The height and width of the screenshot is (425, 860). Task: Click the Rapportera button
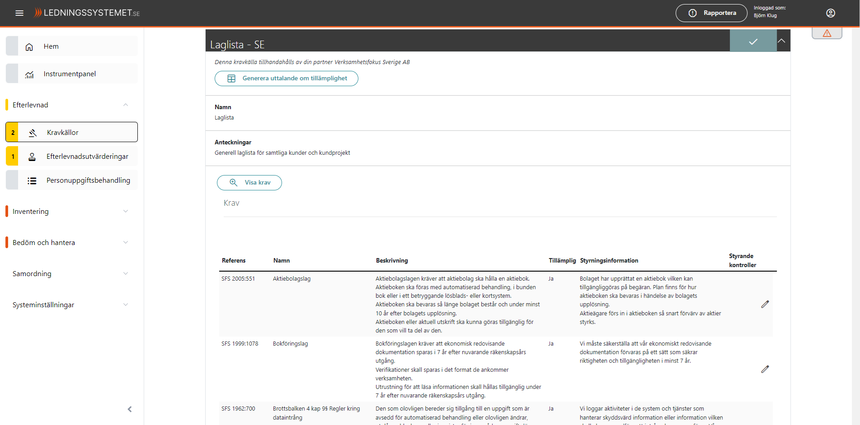pyautogui.click(x=711, y=13)
